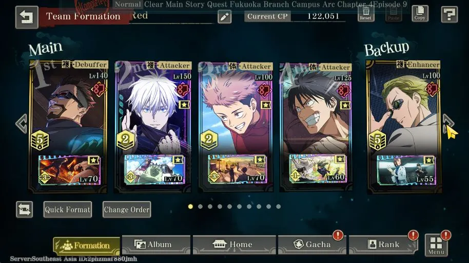Select the Backup Enhancer Lv100 card

point(404,127)
